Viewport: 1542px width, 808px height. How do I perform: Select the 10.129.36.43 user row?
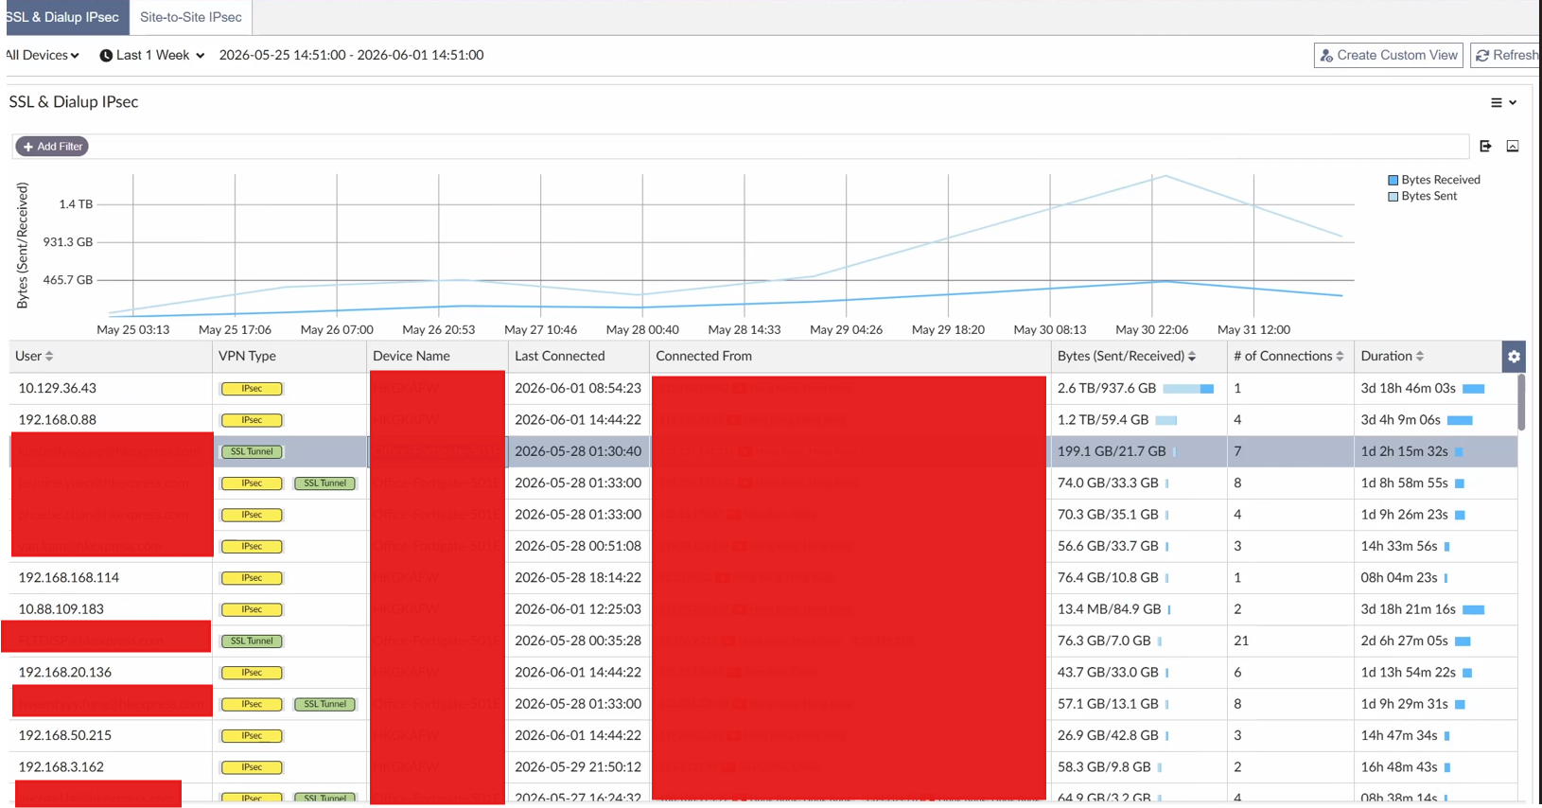[x=763, y=388]
